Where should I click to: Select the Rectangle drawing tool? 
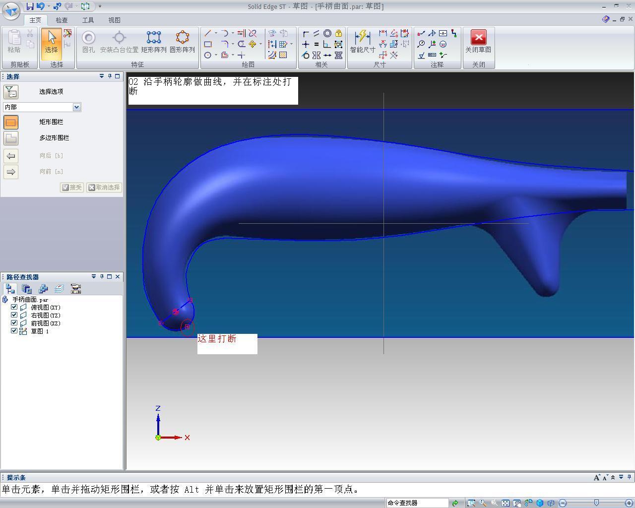pyautogui.click(x=208, y=44)
